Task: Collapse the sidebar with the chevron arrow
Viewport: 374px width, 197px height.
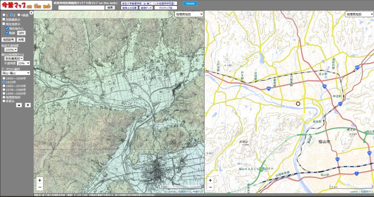Action: tap(31, 13)
